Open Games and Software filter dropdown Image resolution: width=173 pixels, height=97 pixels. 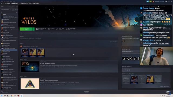click(6, 10)
